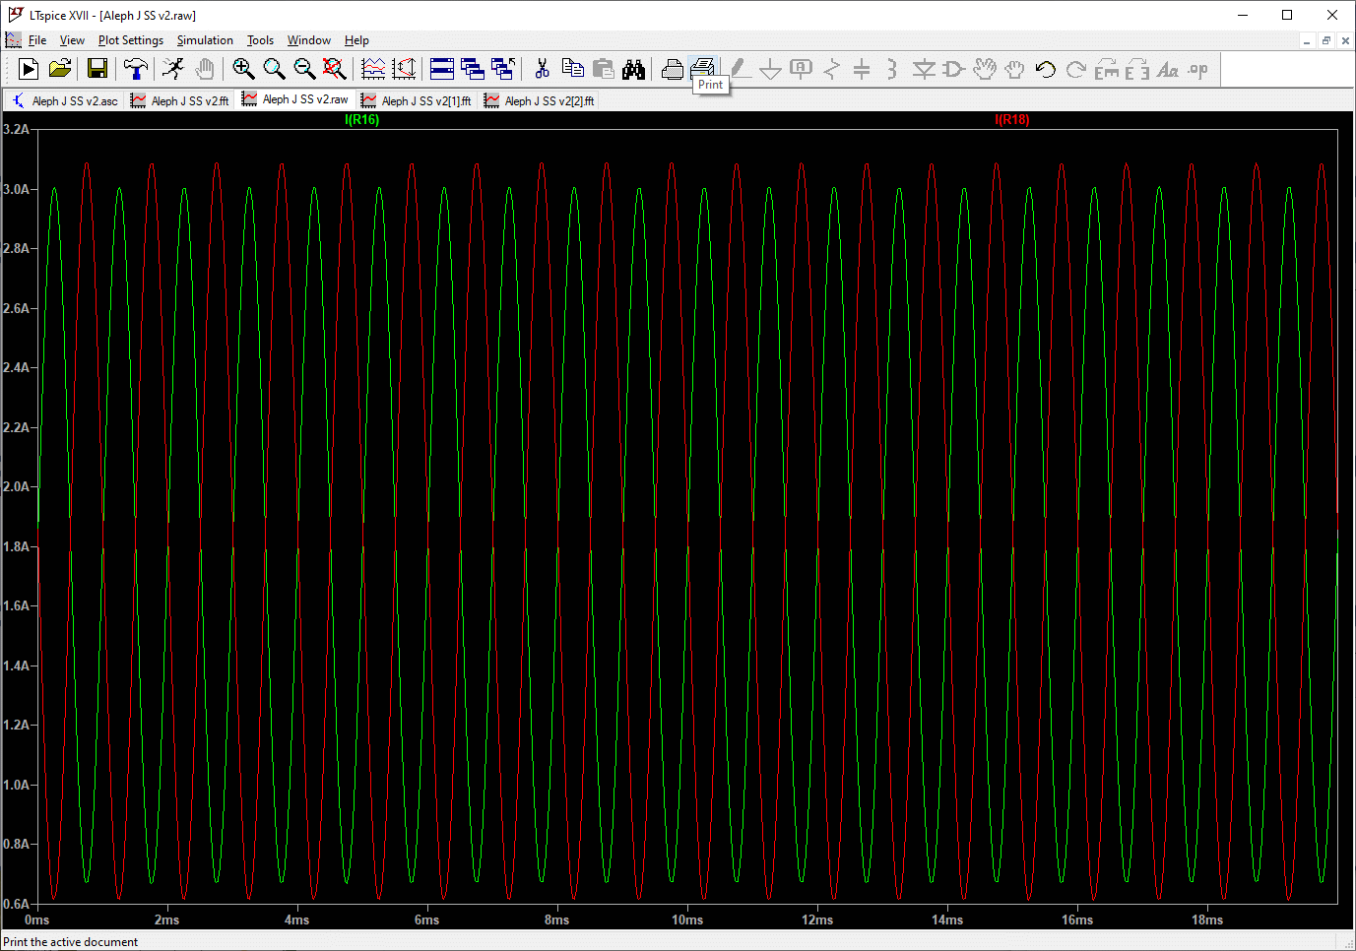
Task: Click the document system menu icon left of File
Action: pyautogui.click(x=13, y=40)
